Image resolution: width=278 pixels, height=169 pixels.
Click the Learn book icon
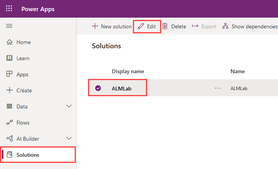click(10, 58)
